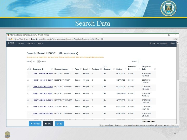
Task: Click the 80% zoom indicator in address bar
Action: tap(175, 39)
